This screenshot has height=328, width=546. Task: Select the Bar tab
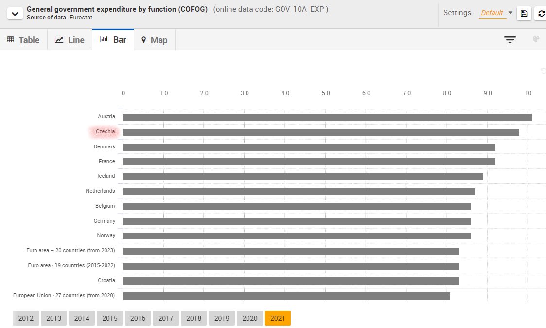pos(113,40)
